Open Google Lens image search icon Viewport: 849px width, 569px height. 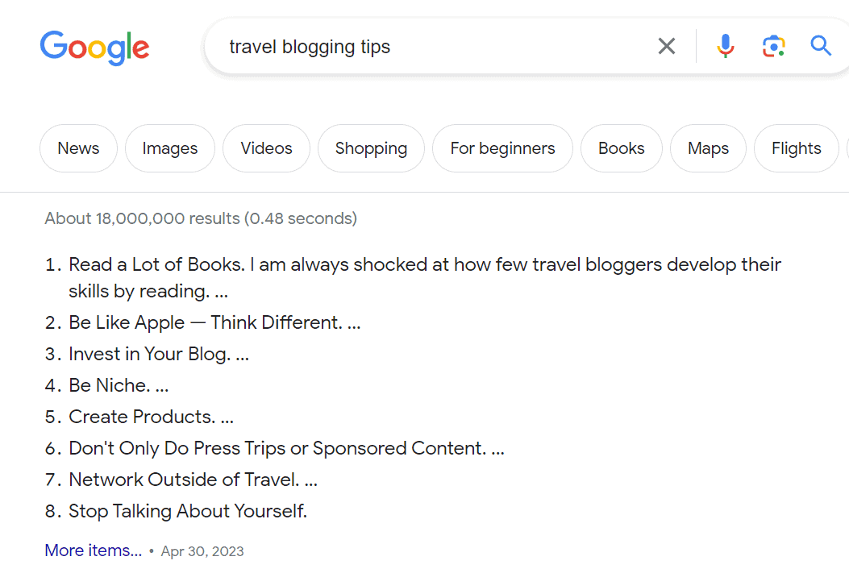[x=774, y=47]
